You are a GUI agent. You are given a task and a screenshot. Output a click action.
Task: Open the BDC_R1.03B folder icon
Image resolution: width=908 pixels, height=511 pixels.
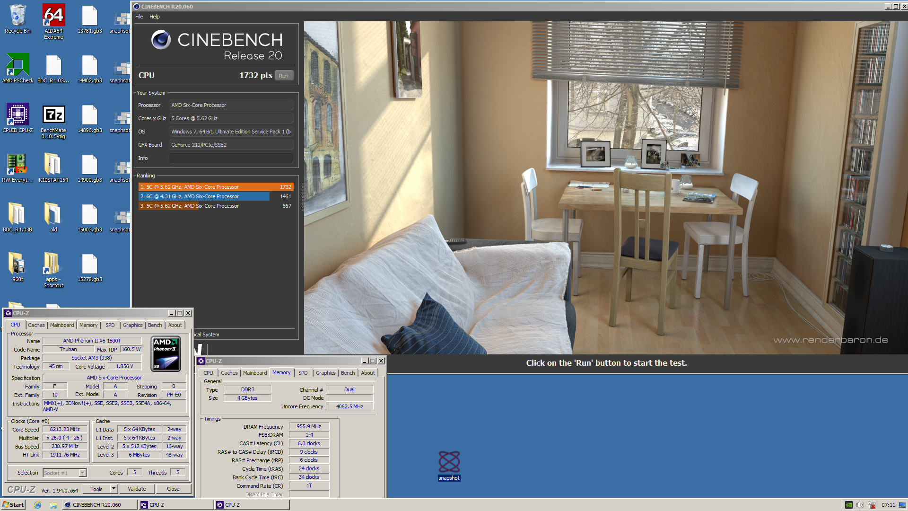pyautogui.click(x=17, y=218)
